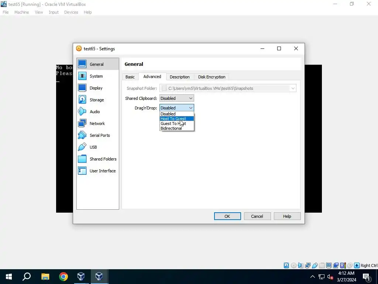Click the keyboard capture arrow status icon
The height and width of the screenshot is (284, 378).
pos(357,266)
